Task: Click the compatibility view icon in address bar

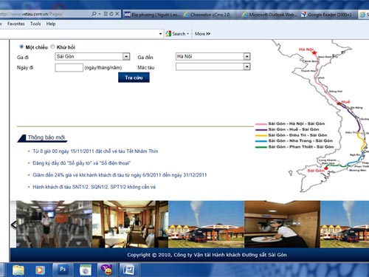Action: (106, 14)
